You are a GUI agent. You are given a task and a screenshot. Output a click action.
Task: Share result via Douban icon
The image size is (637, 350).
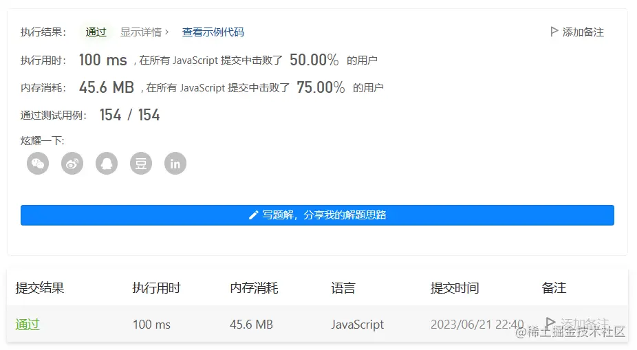click(141, 163)
